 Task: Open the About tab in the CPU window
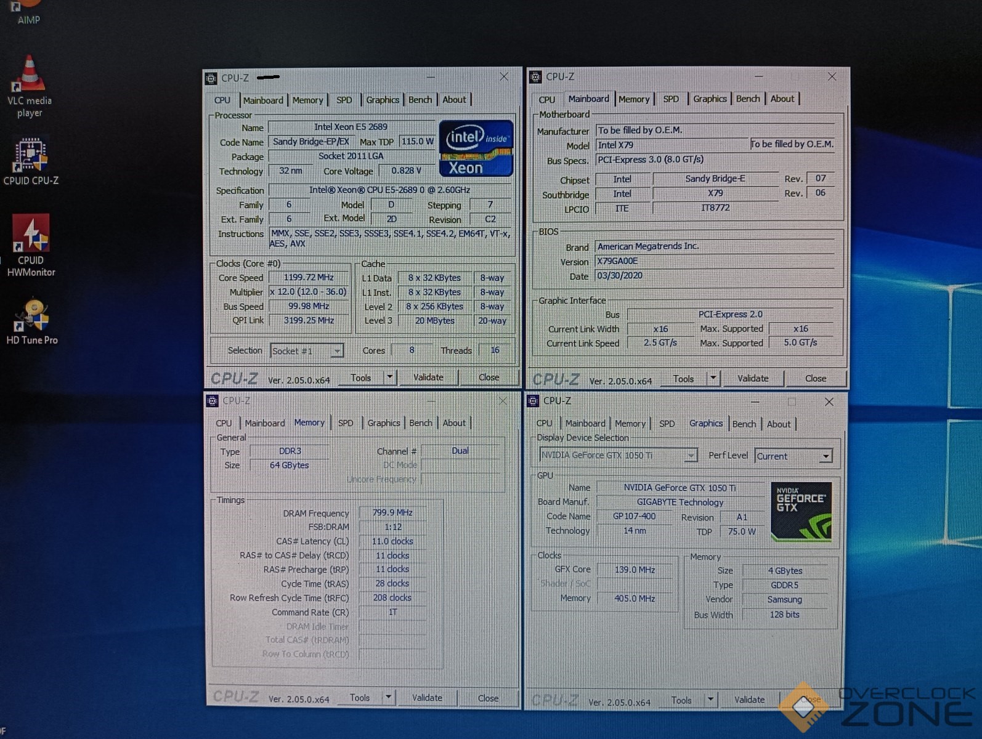(454, 100)
